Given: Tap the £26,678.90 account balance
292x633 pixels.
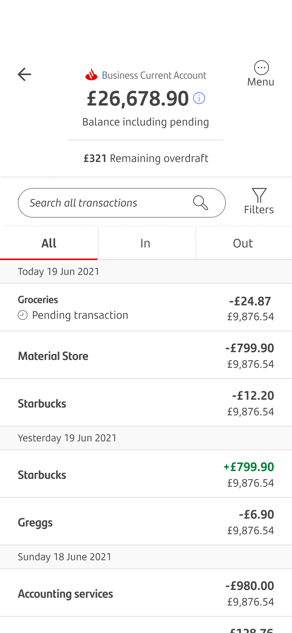Looking at the screenshot, I should tap(138, 99).
